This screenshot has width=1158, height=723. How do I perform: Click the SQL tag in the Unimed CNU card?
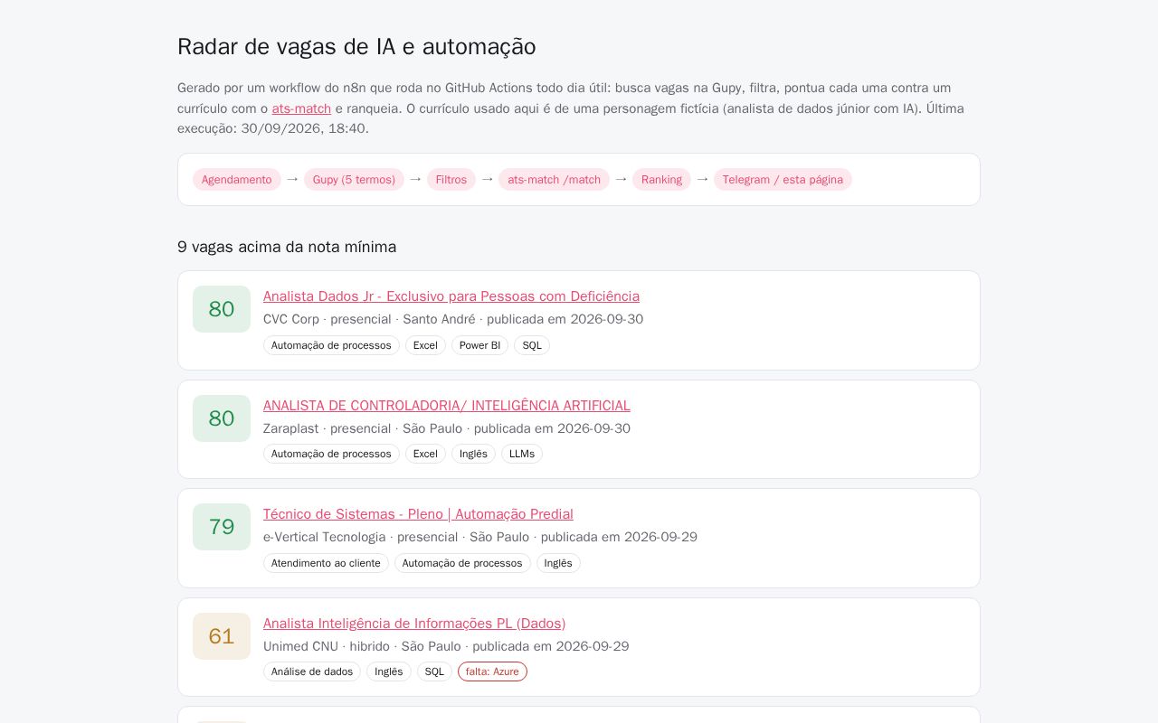click(x=434, y=671)
